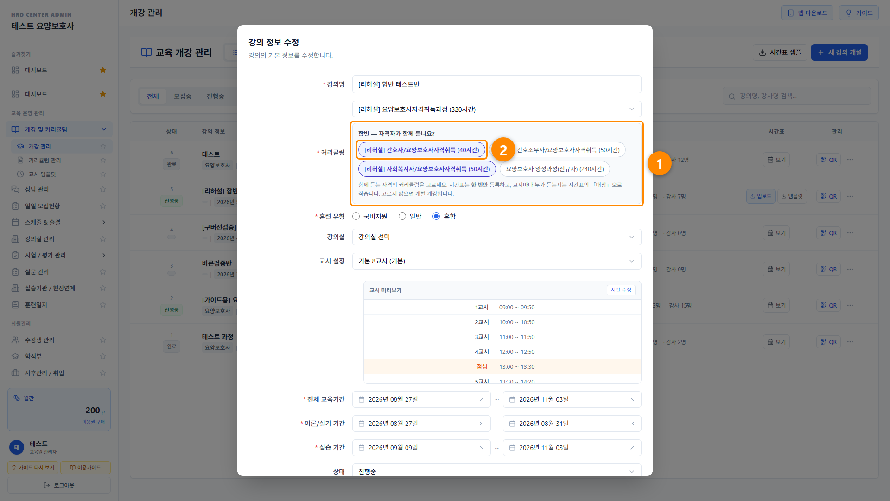Clear 실습 기간 end date
Image resolution: width=890 pixels, height=501 pixels.
pos(632,448)
